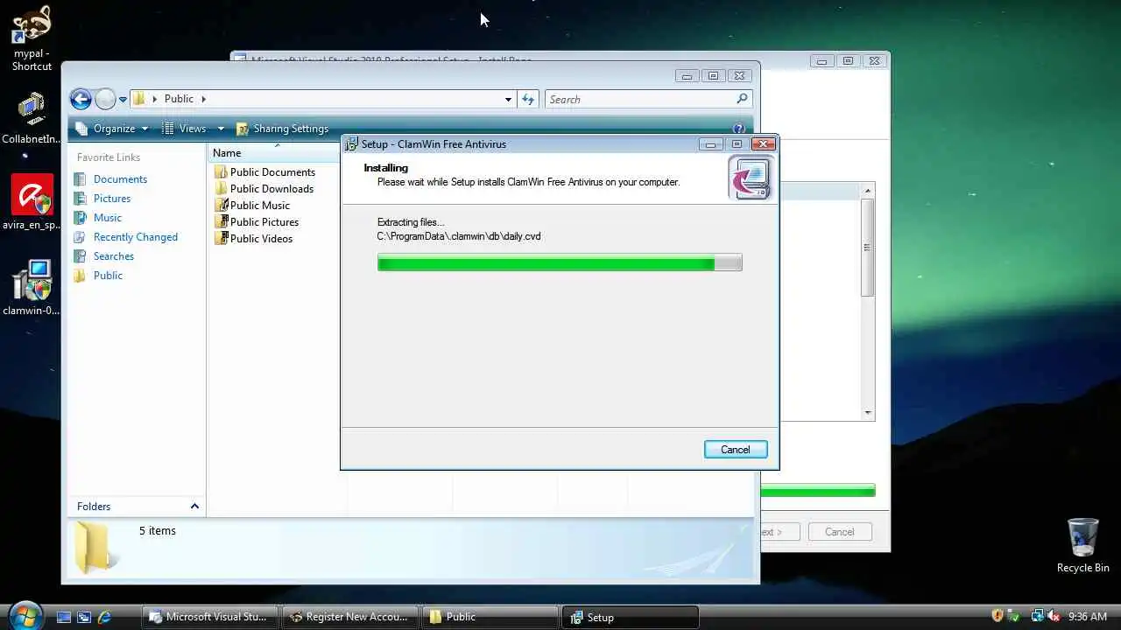
Task: Click the ClamWin setup title bar icon
Action: tap(351, 144)
